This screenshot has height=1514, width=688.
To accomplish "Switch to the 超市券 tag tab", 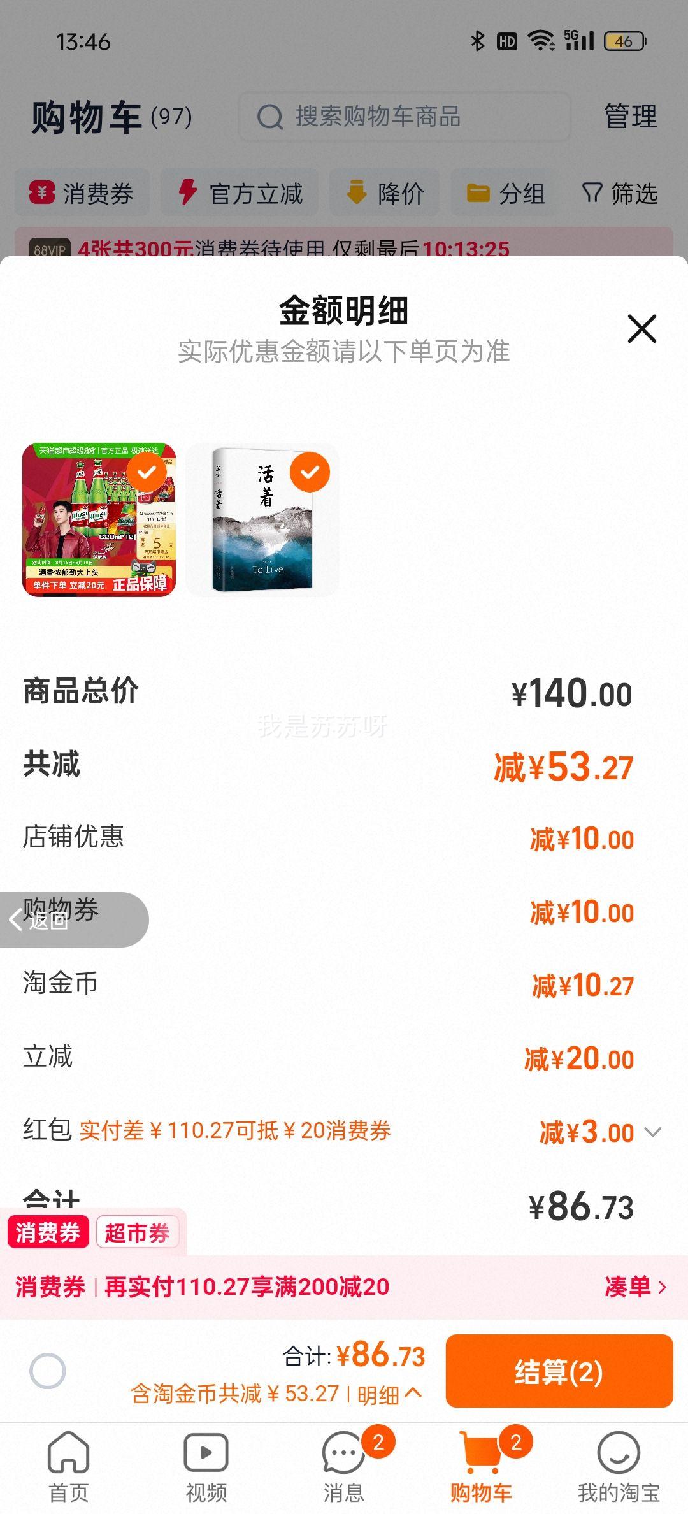I will pos(137,1232).
